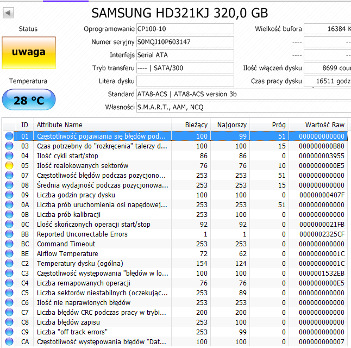This screenshot has height=348, width=351.
Task: Click the 'Wartość Raw' column header
Action: click(x=325, y=125)
